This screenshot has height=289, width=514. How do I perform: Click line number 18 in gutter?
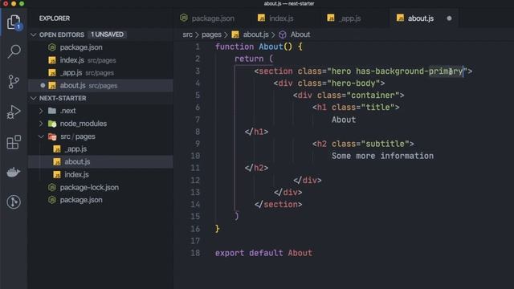(x=195, y=253)
